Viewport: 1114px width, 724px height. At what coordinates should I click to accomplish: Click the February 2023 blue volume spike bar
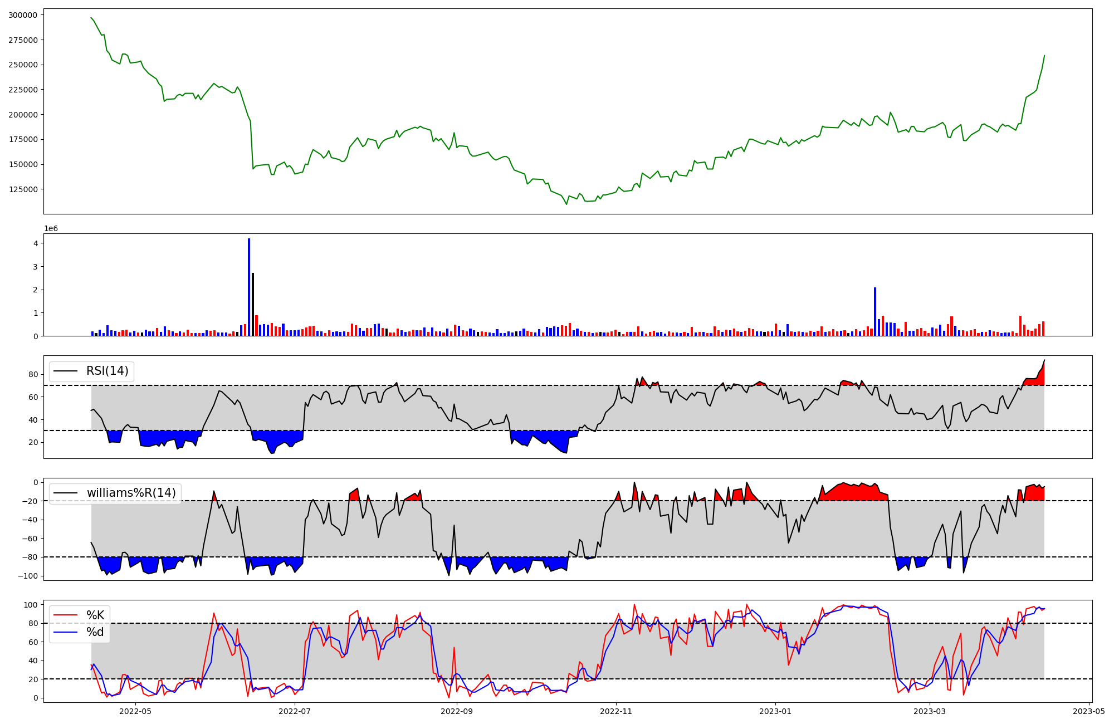point(875,312)
